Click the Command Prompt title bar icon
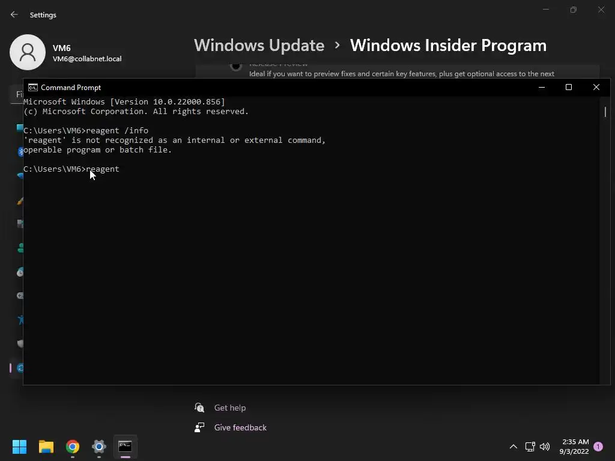Image resolution: width=615 pixels, height=461 pixels. coord(33,87)
